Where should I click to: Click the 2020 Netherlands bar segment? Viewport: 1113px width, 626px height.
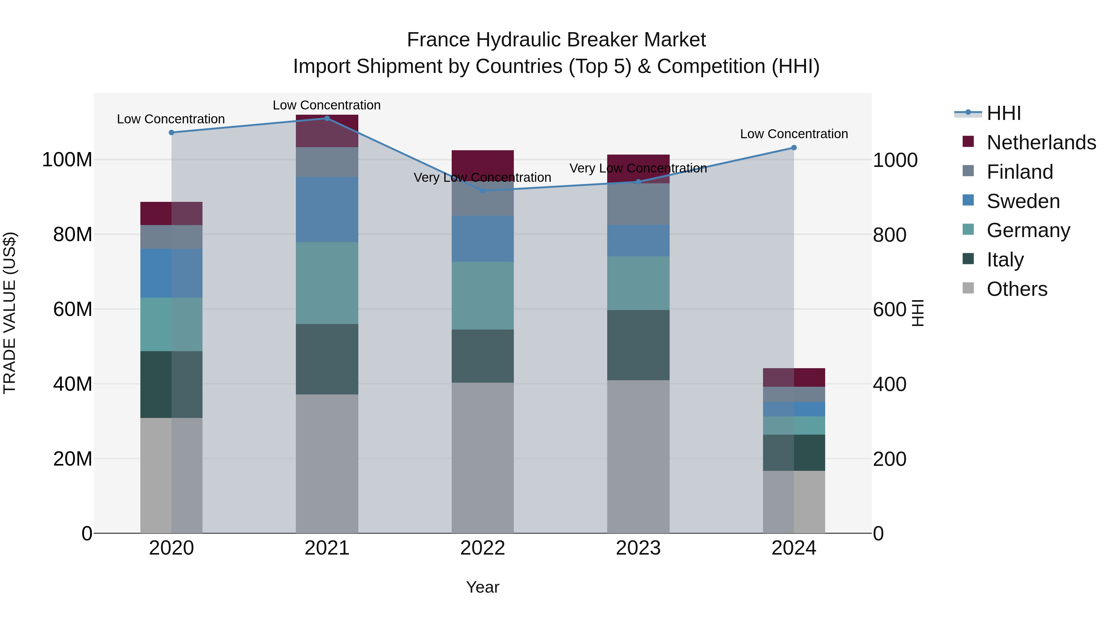point(172,213)
